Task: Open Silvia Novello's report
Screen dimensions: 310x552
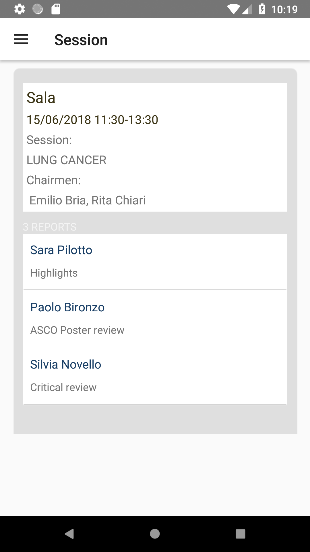Action: (66, 365)
